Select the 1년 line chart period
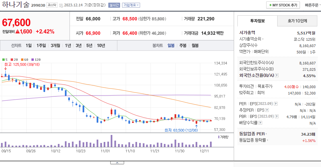 pos(68,45)
